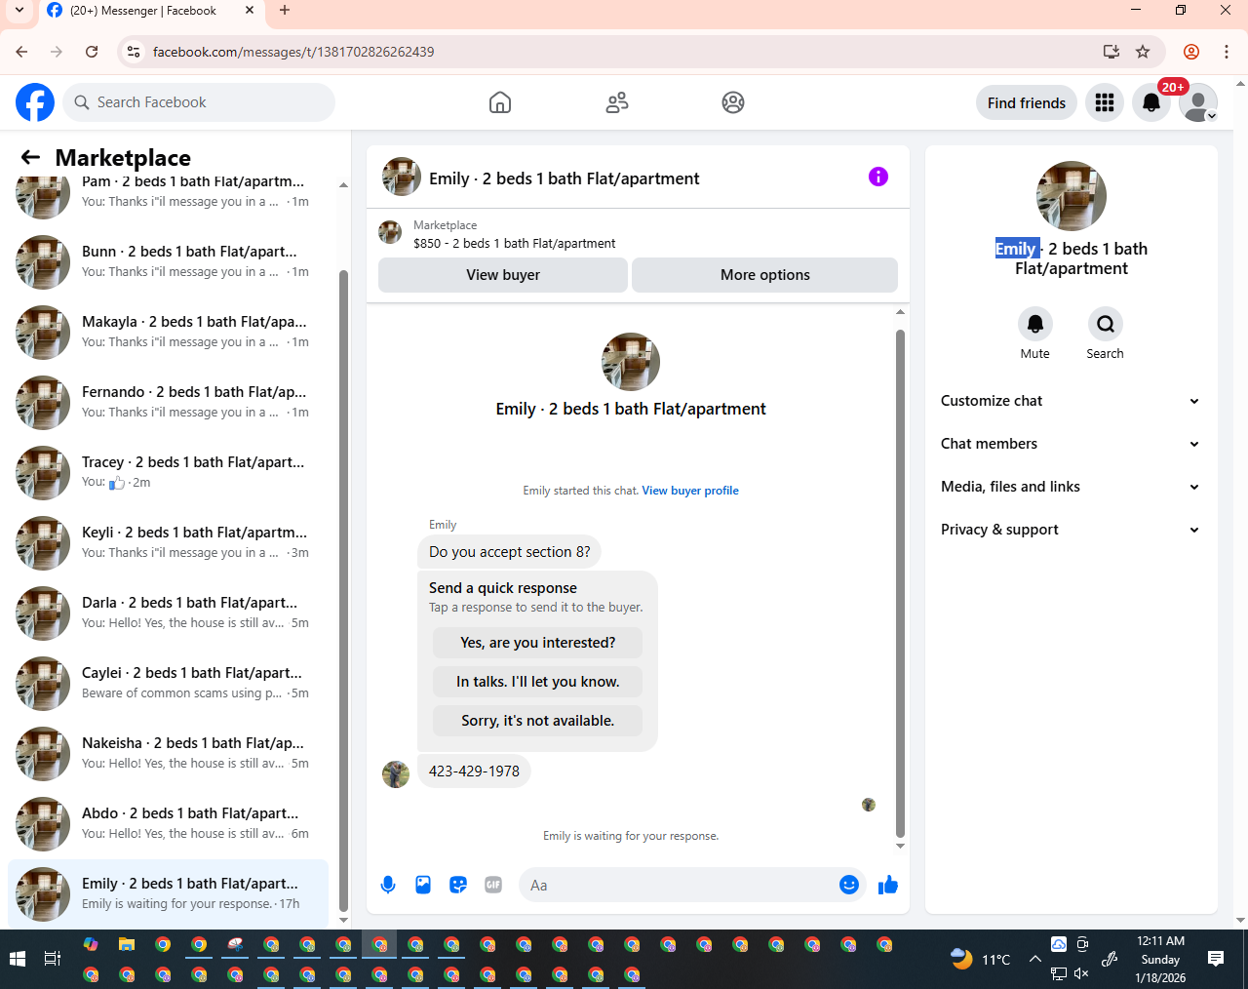Open the Facebook logo home link
The image size is (1248, 989).
(x=35, y=102)
